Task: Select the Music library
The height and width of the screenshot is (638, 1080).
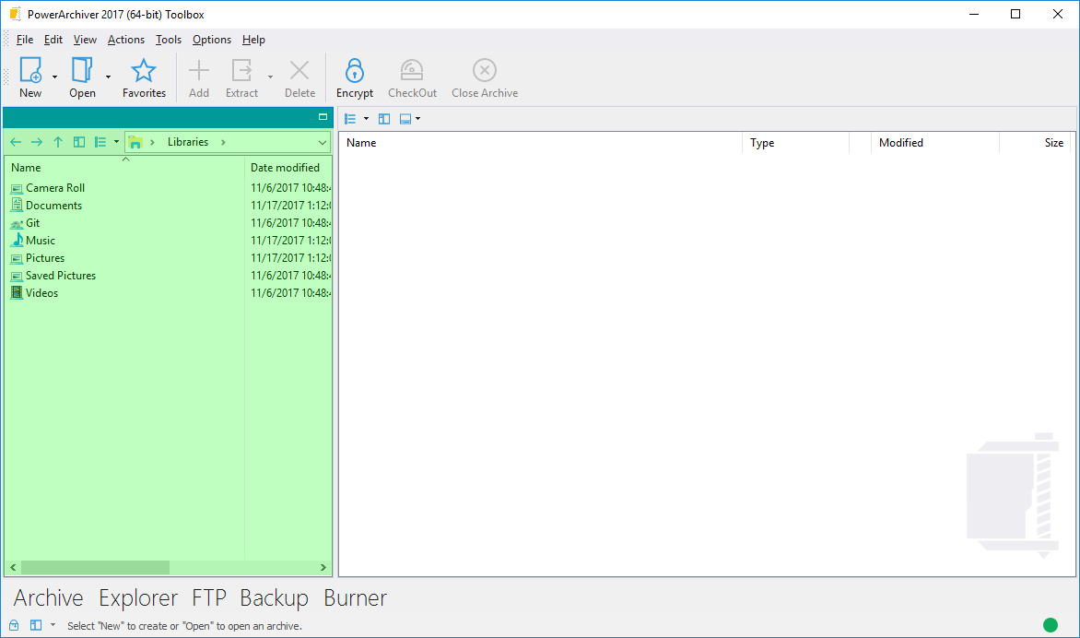Action: pyautogui.click(x=40, y=241)
